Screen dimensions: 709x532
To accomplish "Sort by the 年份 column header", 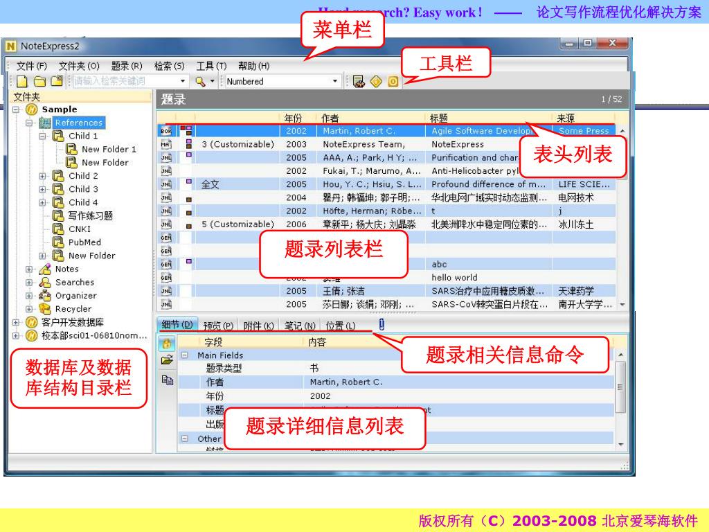I will pyautogui.click(x=297, y=118).
